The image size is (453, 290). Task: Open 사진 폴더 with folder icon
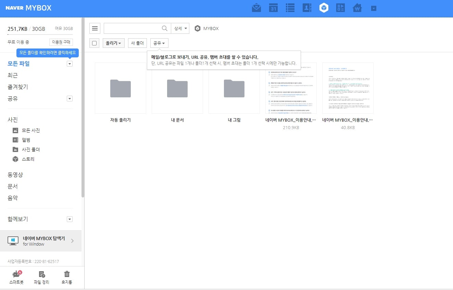26,149
